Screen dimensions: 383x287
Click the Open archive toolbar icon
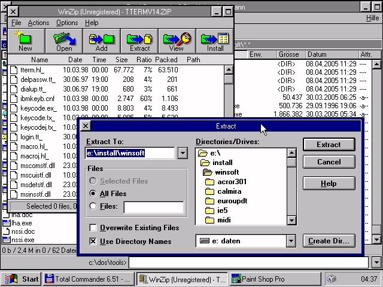coord(64,41)
